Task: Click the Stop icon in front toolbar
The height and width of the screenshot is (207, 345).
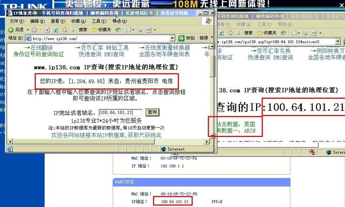Action: 47,30
